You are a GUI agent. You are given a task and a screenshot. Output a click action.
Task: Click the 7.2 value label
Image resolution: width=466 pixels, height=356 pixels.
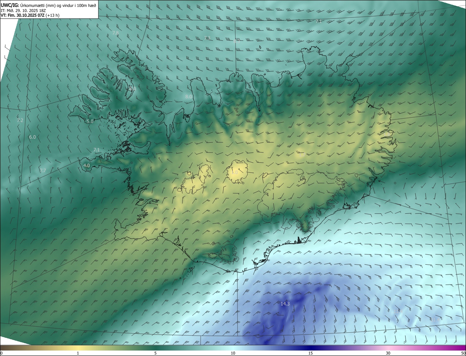point(20,120)
